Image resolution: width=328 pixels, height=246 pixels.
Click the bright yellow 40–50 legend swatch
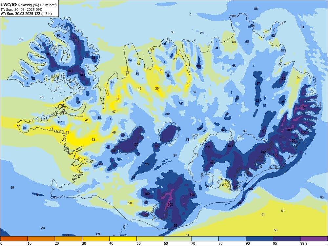pos(123,239)
